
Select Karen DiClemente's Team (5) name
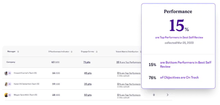coord(26,84)
